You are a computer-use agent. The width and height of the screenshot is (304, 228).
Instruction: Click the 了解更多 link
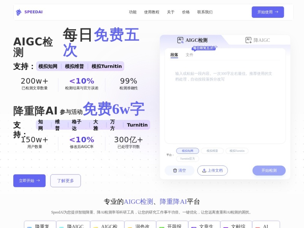(65, 180)
